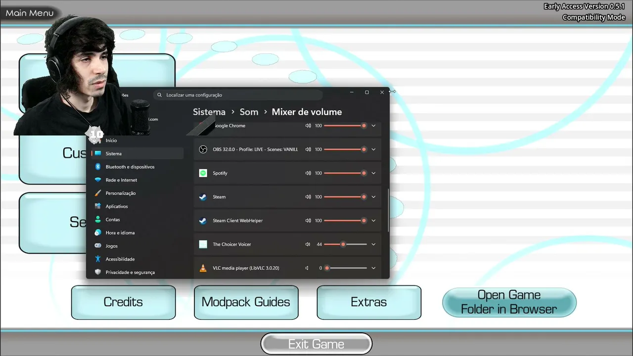Click the globe clock icon for Hora e idioma
The height and width of the screenshot is (356, 633).
98,233
